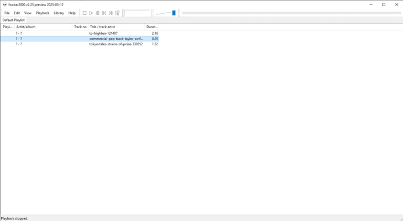The image size is (403, 221).
Task: Maximize the foobar2000 window
Action: [384, 4]
